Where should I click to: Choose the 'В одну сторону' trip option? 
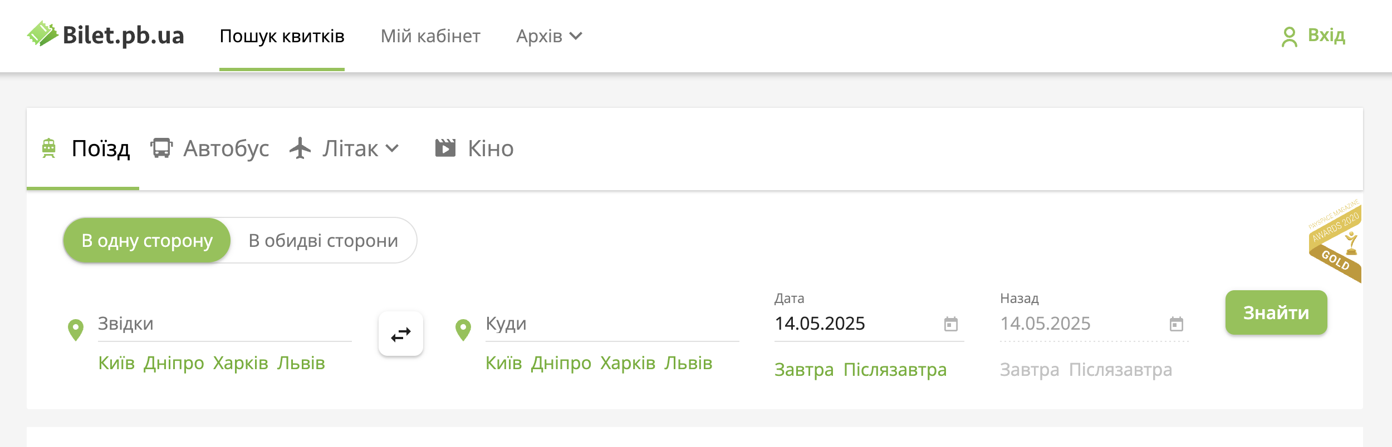(147, 240)
